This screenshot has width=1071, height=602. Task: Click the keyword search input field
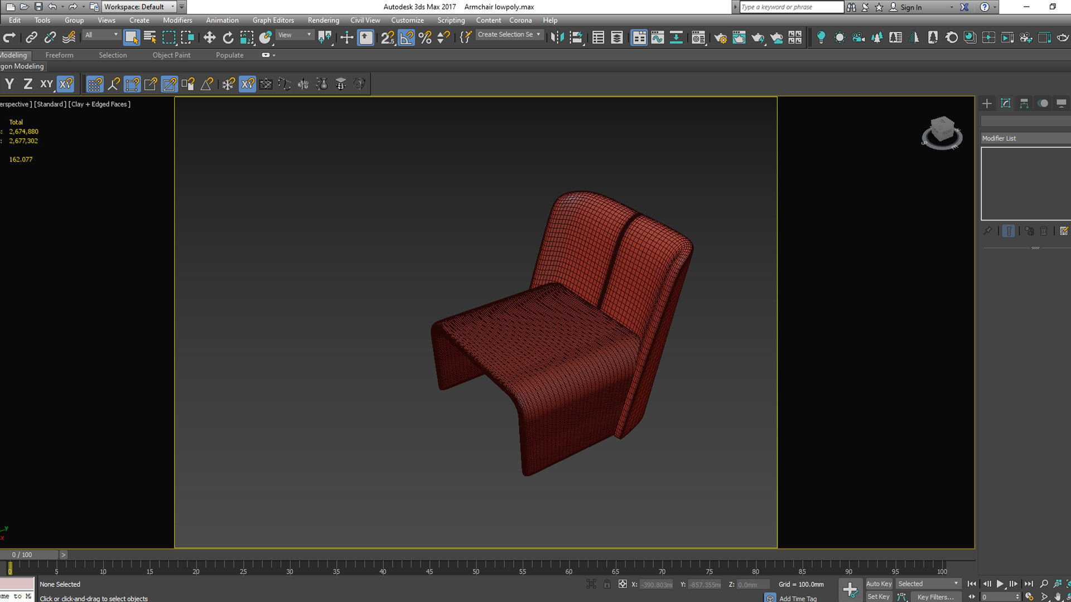click(792, 7)
